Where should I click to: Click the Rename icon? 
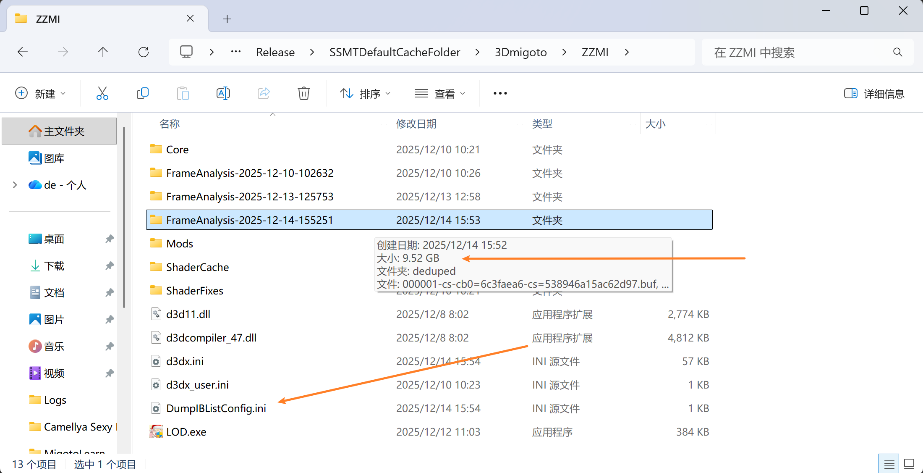[x=223, y=93]
